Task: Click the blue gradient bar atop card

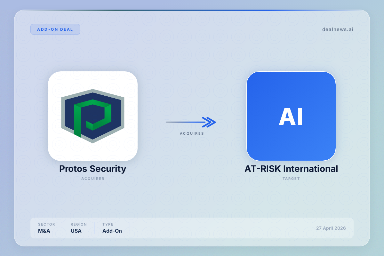Action: pyautogui.click(x=192, y=10)
